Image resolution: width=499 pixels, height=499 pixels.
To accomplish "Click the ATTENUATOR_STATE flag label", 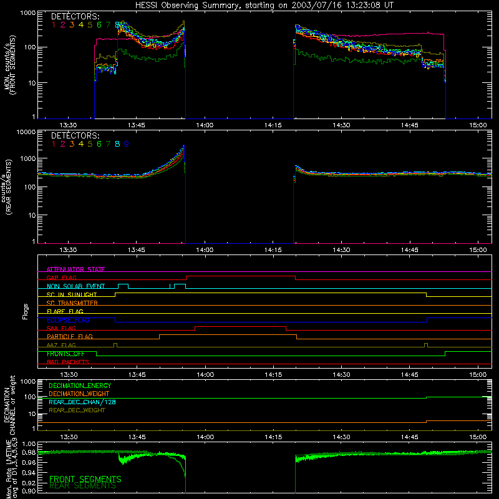I will tap(75, 269).
